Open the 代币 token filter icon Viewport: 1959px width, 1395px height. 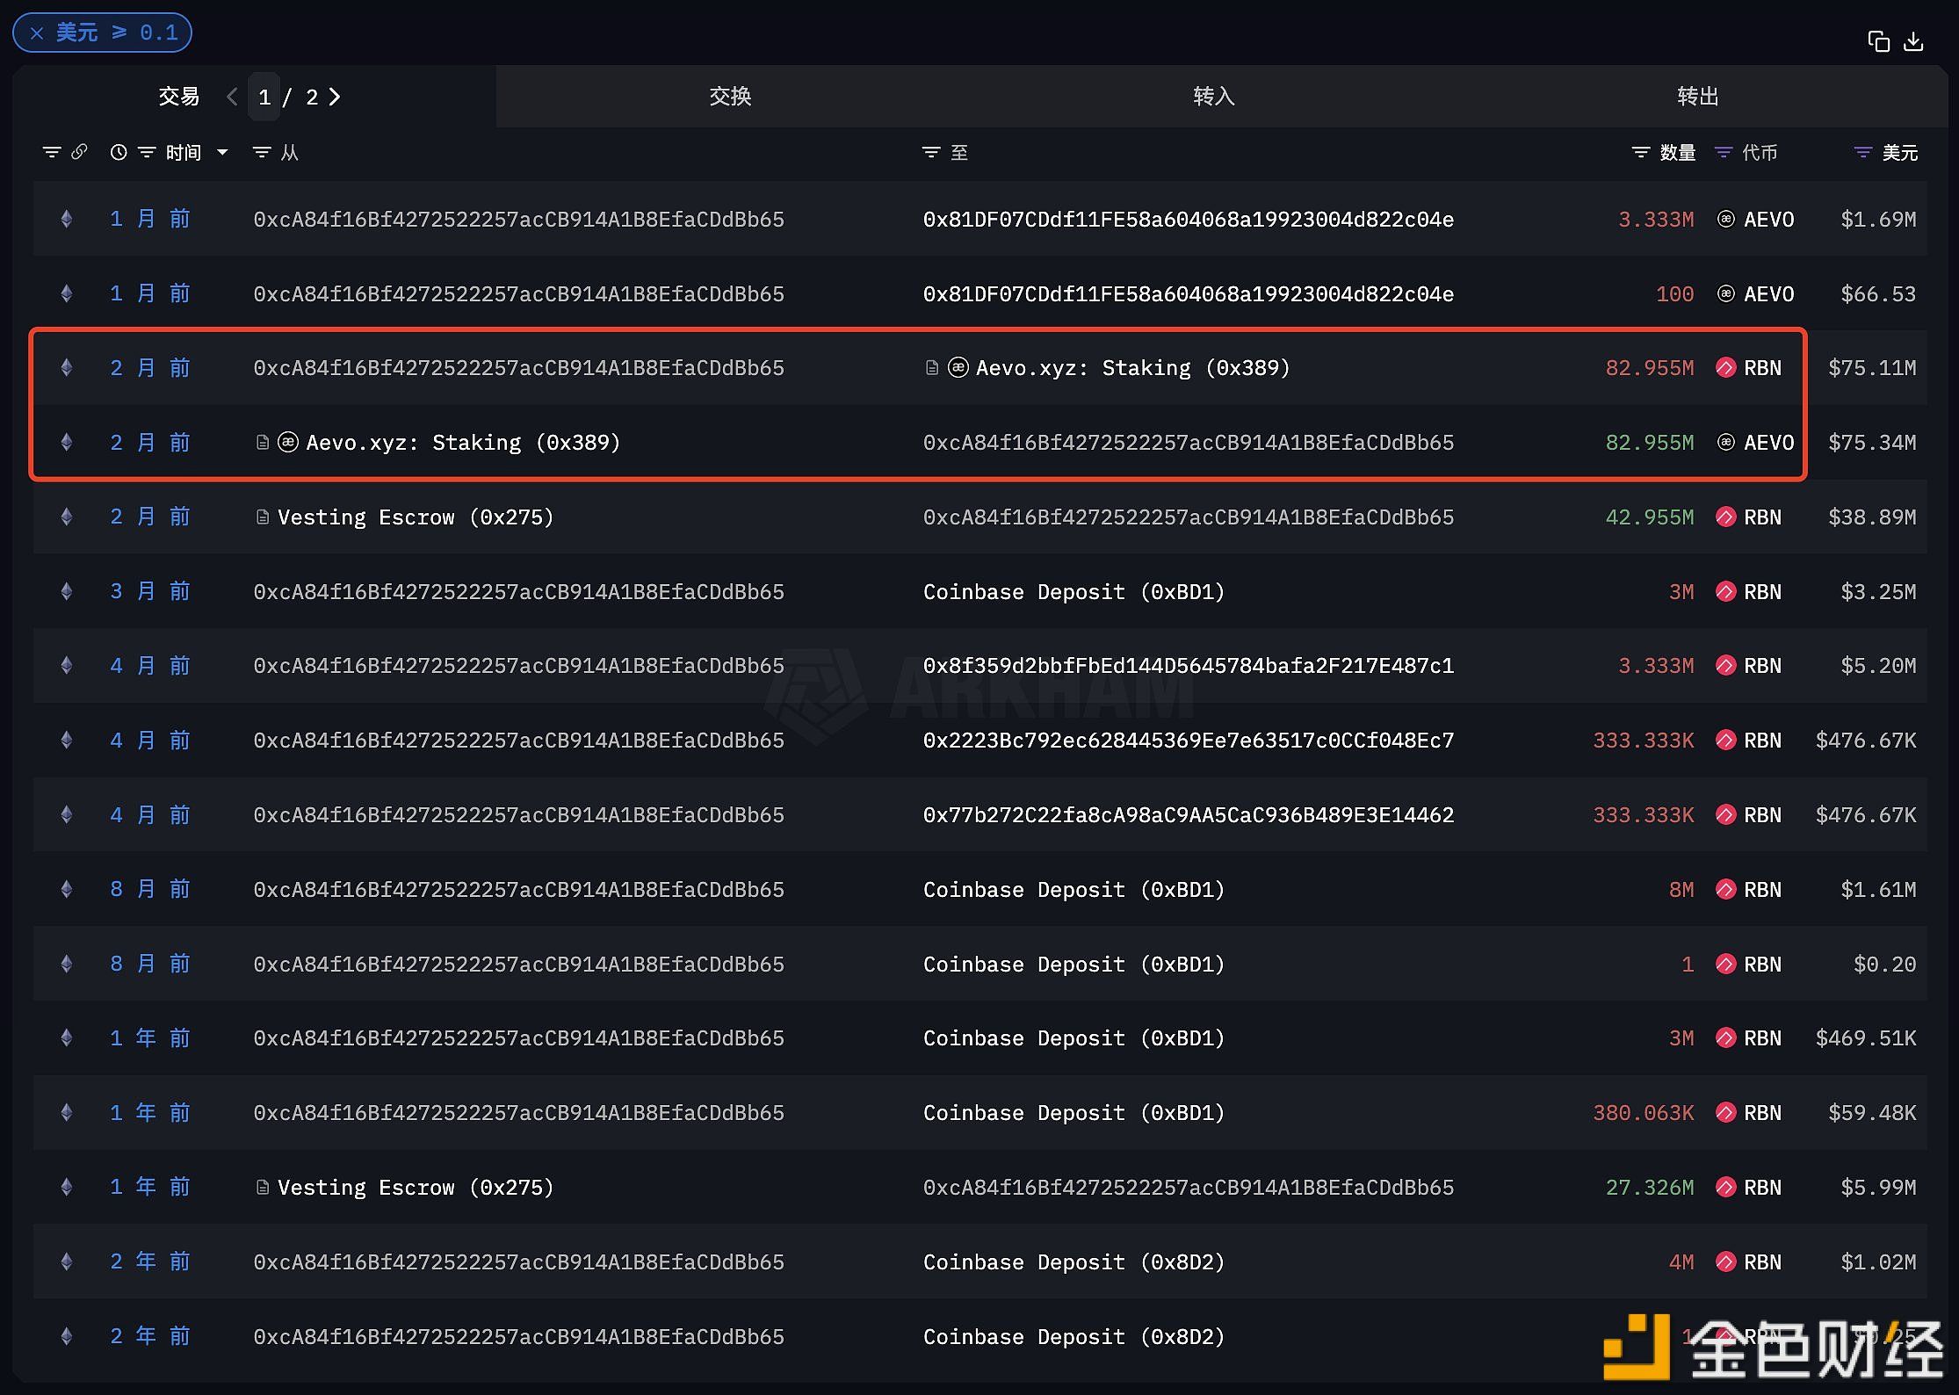1724,153
